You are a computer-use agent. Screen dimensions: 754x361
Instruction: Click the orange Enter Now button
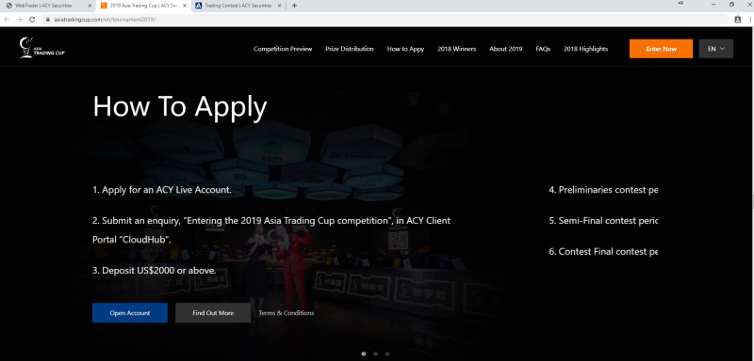(x=662, y=49)
